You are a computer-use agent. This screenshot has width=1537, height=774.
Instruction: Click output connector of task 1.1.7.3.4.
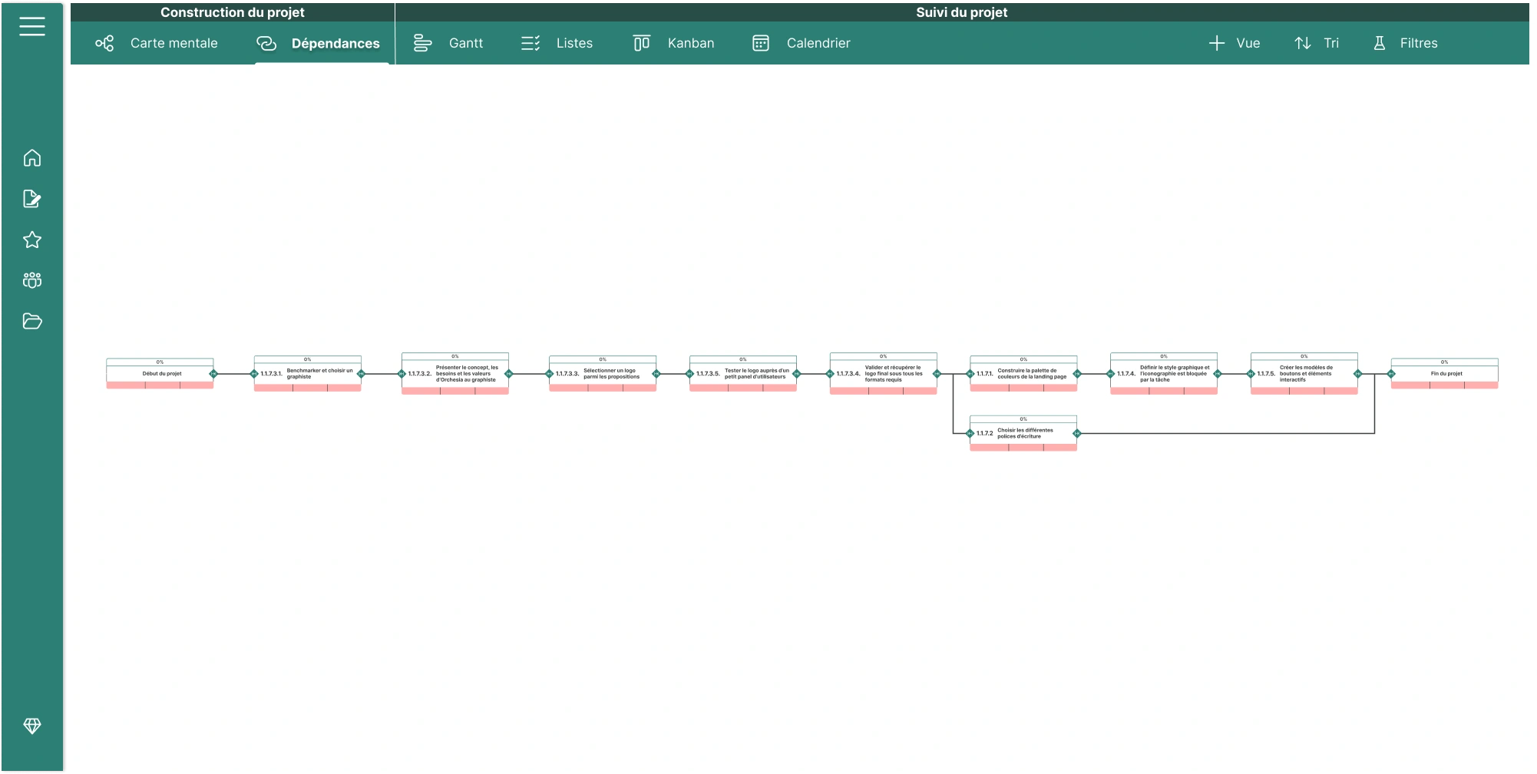[937, 374]
